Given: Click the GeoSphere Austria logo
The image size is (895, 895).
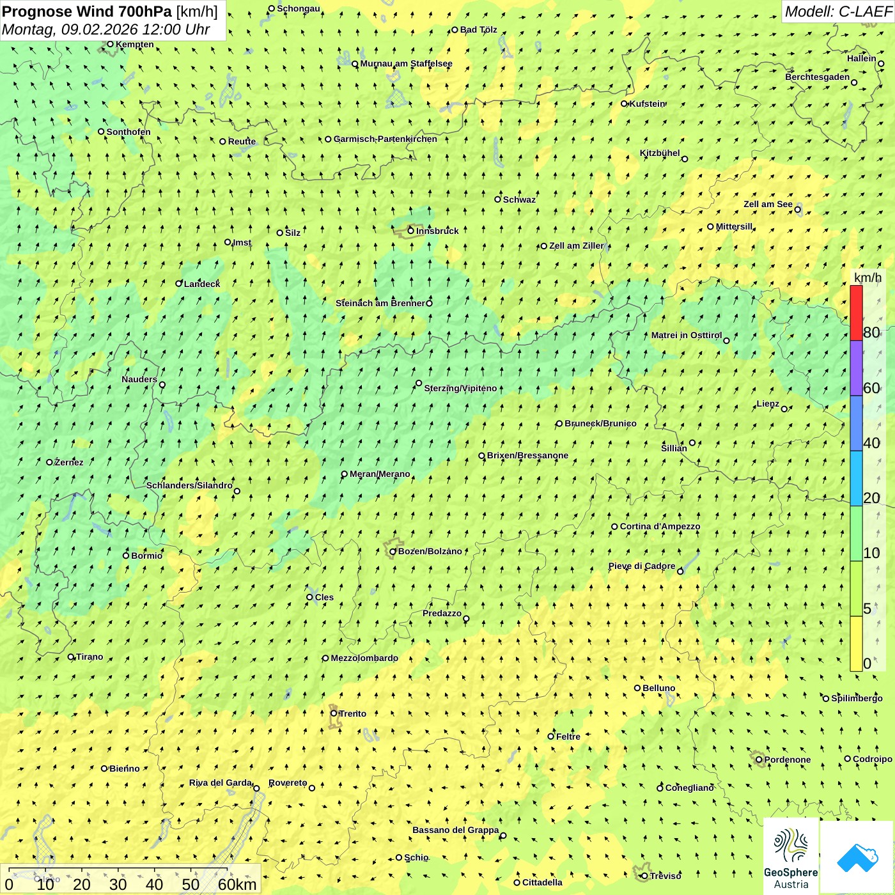Looking at the screenshot, I should pyautogui.click(x=791, y=857).
